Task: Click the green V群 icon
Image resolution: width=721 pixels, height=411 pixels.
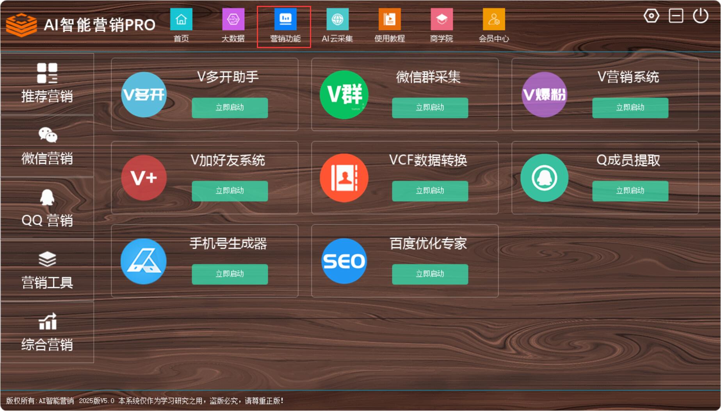Action: click(x=344, y=95)
